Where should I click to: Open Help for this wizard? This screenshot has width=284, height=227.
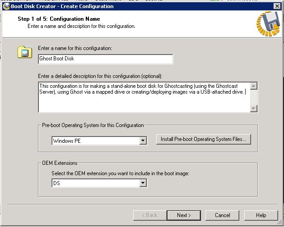261,215
